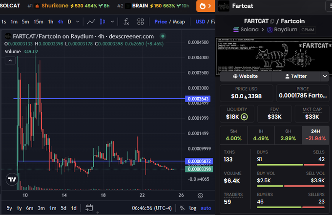Collapse the chart legend chevron
The width and height of the screenshot is (332, 215).
tap(10, 61)
